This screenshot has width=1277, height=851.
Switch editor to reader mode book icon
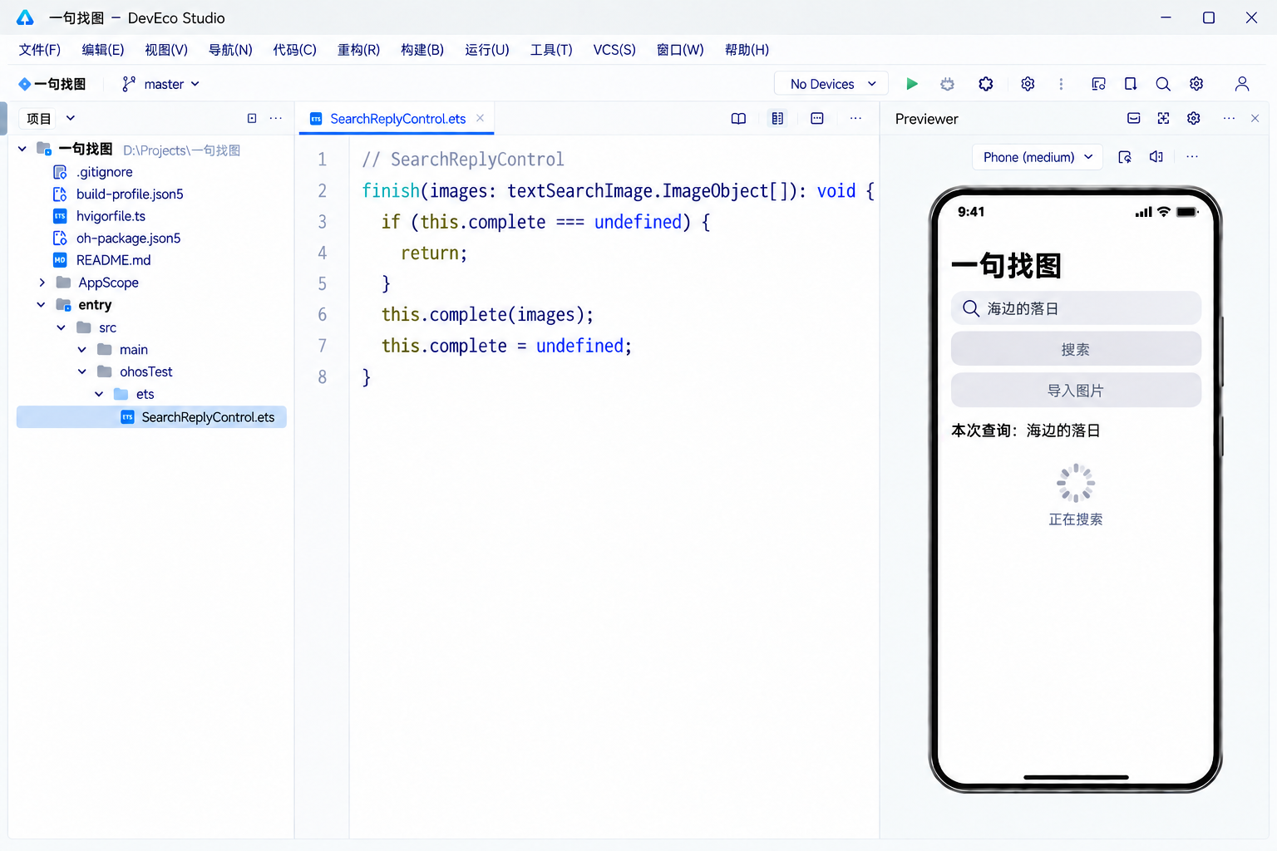738,119
